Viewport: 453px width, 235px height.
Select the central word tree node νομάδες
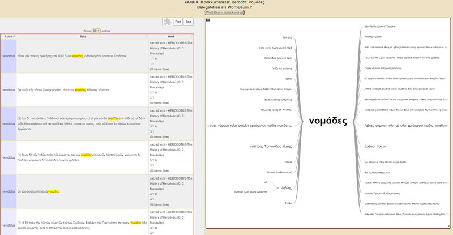[x=328, y=121]
